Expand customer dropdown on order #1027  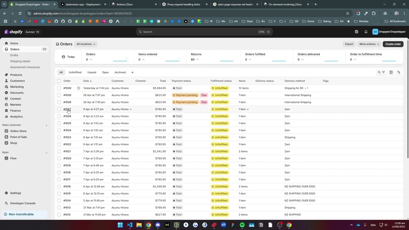tap(131, 109)
